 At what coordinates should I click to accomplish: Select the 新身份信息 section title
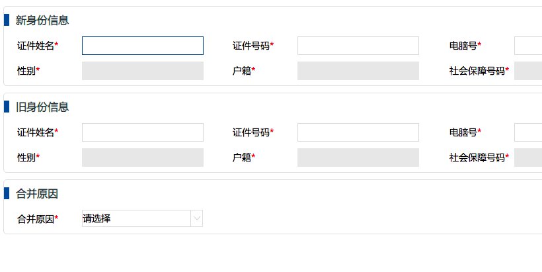point(42,21)
